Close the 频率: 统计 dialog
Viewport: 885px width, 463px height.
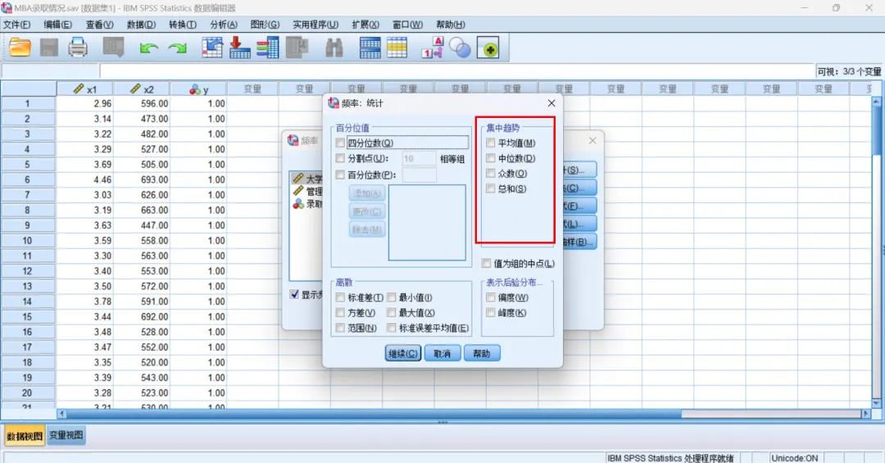pyautogui.click(x=551, y=103)
